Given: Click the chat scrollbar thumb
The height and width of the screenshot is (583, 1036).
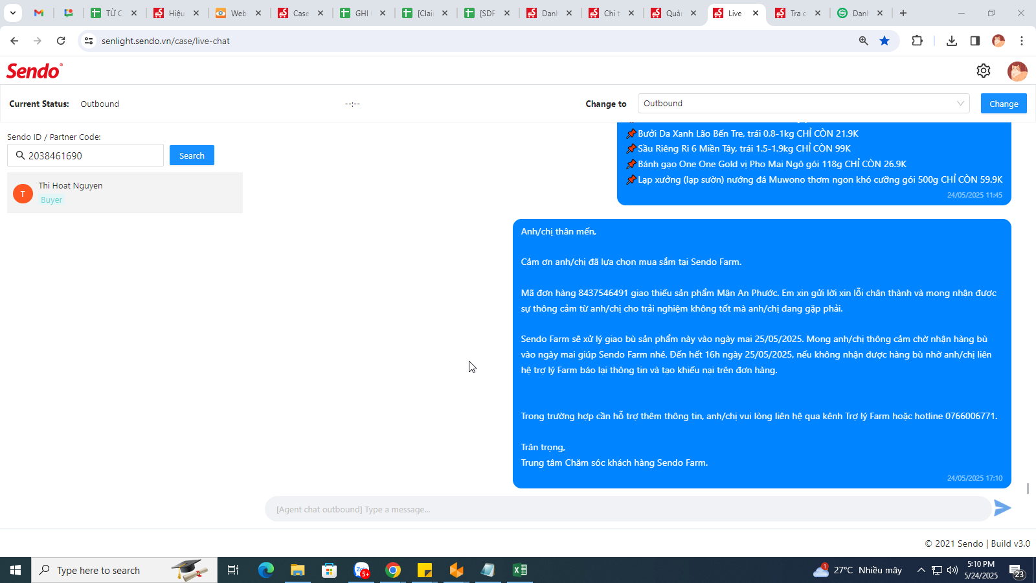Looking at the screenshot, I should point(1028,488).
